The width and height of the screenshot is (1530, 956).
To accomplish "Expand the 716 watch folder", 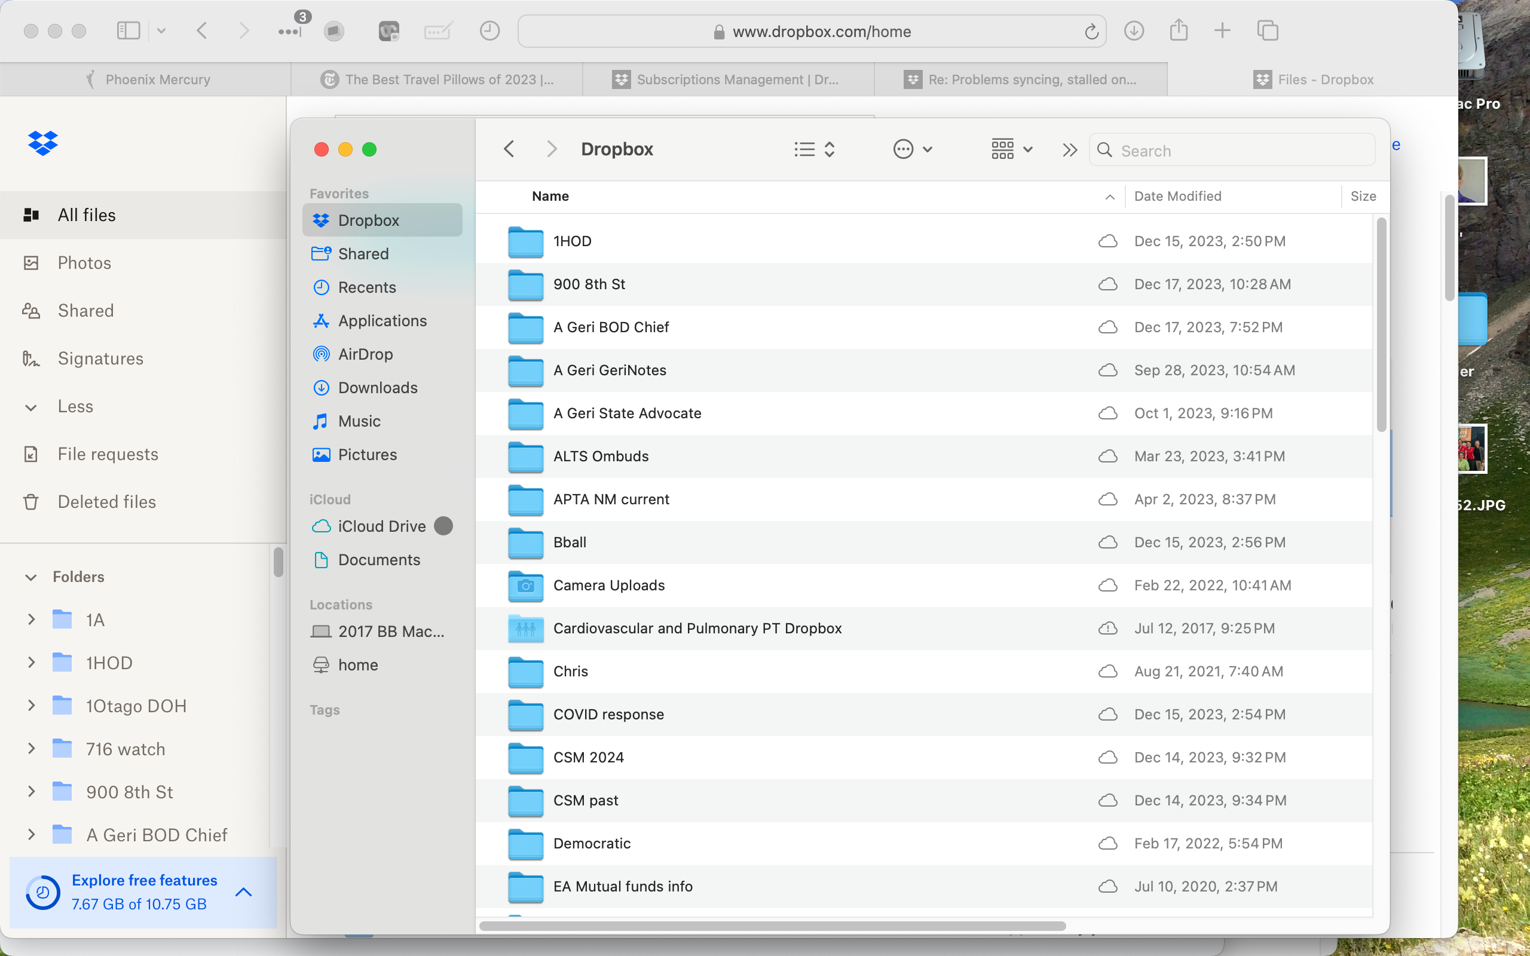I will coord(31,749).
